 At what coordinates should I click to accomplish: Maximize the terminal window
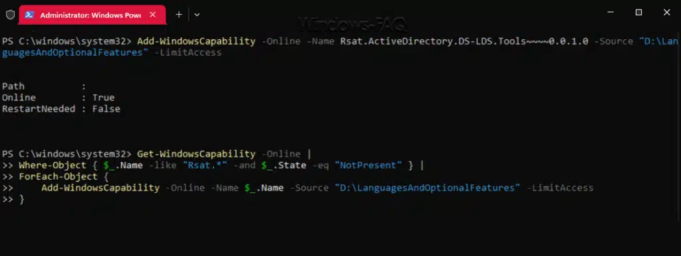point(638,13)
